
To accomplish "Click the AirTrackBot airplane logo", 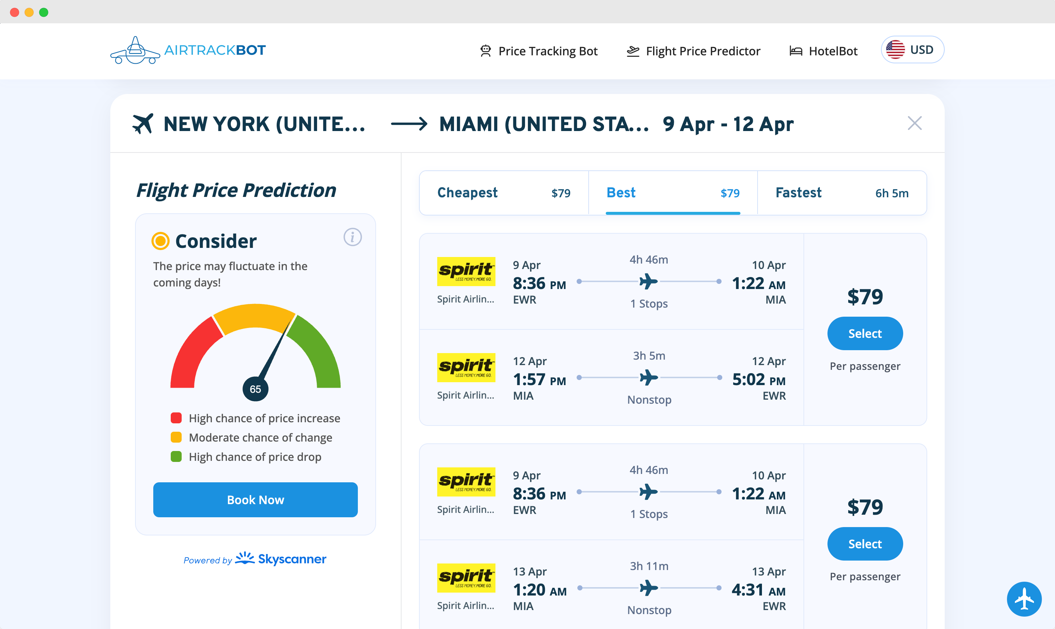I will tap(135, 51).
